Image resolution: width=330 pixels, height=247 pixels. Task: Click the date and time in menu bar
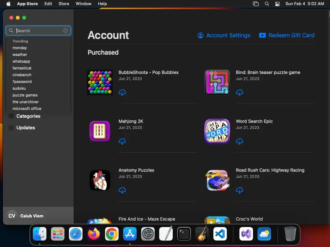pyautogui.click(x=305, y=4)
